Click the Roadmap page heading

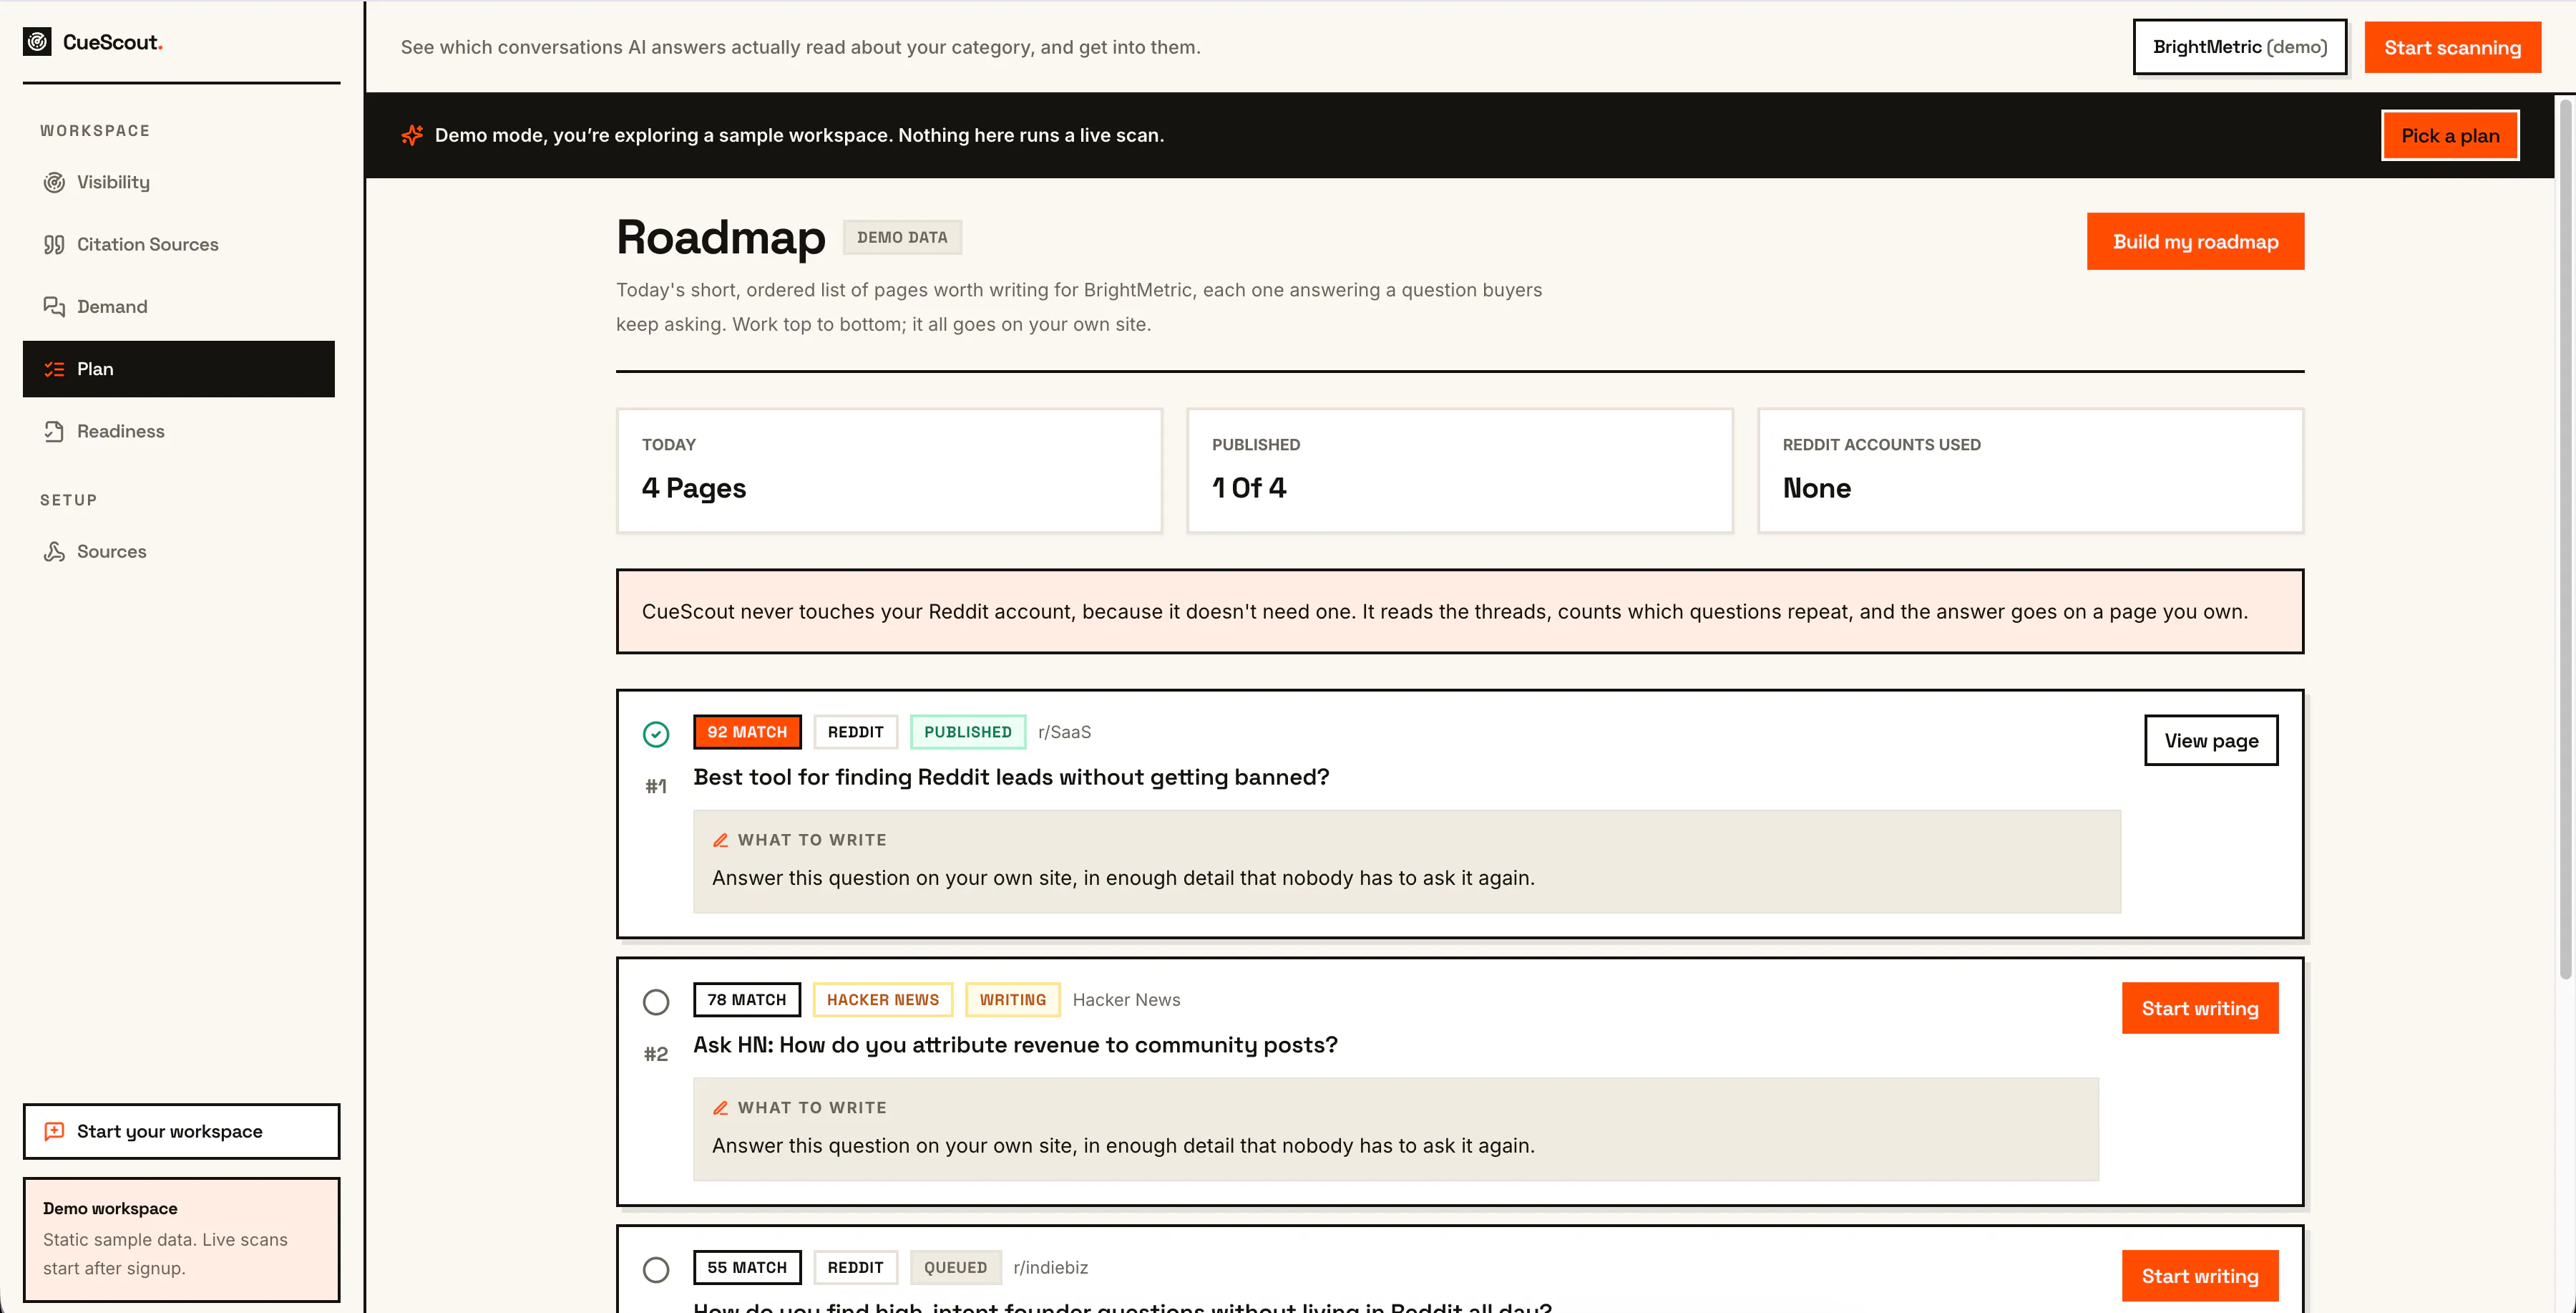[720, 237]
